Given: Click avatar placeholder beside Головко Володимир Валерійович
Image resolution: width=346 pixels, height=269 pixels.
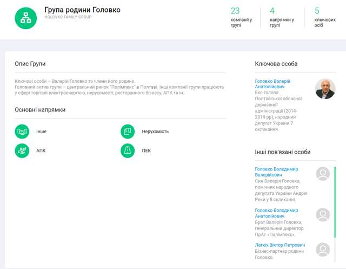Looking at the screenshot, I should pyautogui.click(x=323, y=174).
